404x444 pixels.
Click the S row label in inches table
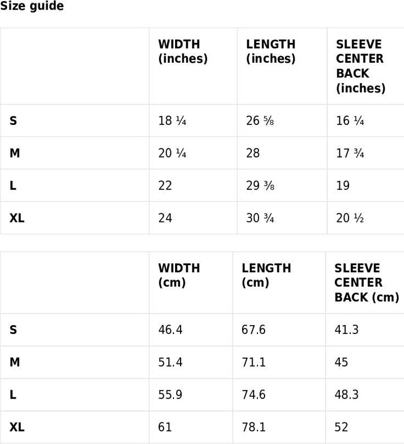coord(13,121)
